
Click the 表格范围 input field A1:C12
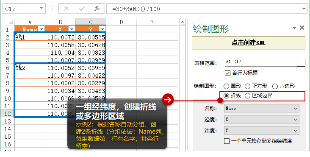(x=261, y=62)
